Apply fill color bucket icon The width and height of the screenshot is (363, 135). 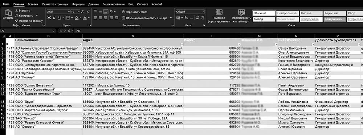(77, 18)
